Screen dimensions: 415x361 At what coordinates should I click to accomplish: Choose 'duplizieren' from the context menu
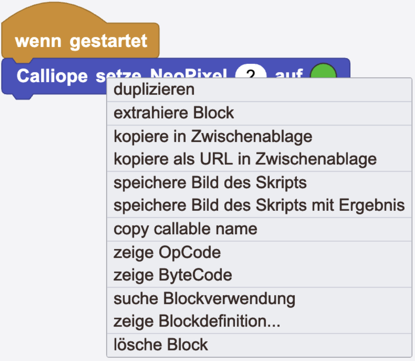154,89
